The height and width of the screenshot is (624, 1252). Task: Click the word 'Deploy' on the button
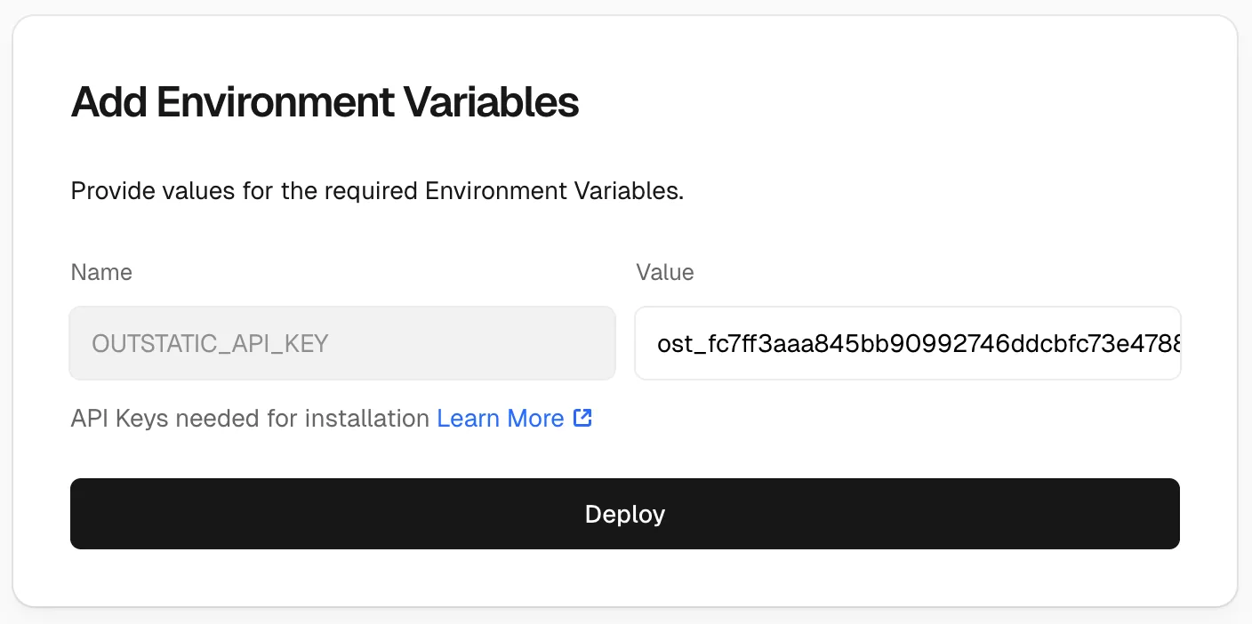pos(625,514)
